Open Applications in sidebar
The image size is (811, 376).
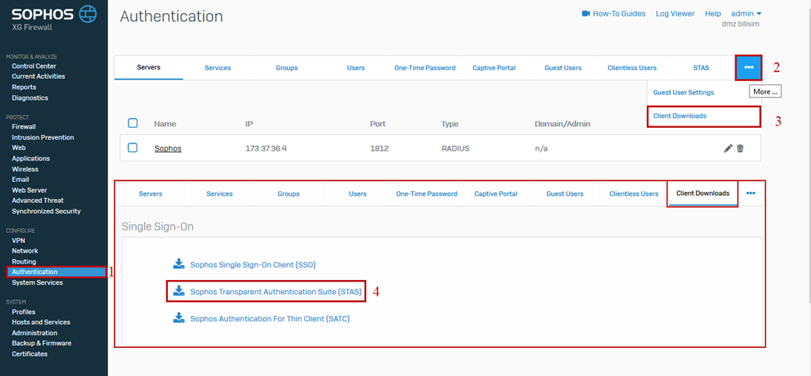click(x=31, y=159)
